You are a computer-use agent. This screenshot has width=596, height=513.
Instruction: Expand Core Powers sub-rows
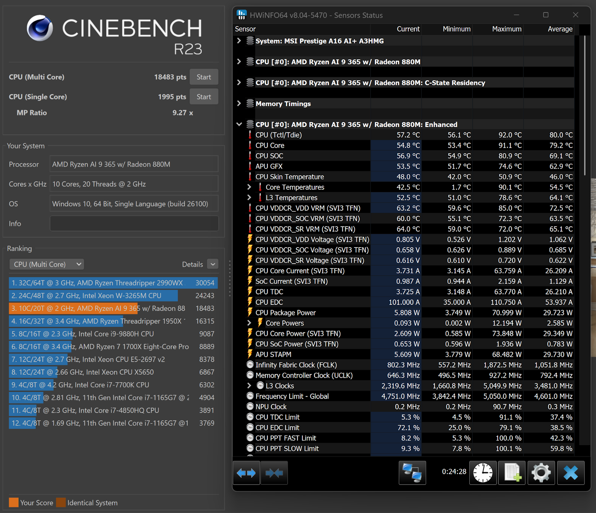click(249, 323)
